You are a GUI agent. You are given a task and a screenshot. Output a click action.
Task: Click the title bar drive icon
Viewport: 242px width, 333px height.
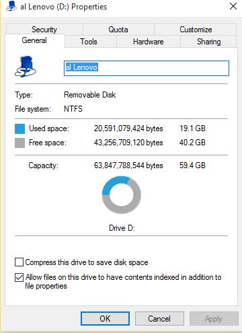[11, 6]
